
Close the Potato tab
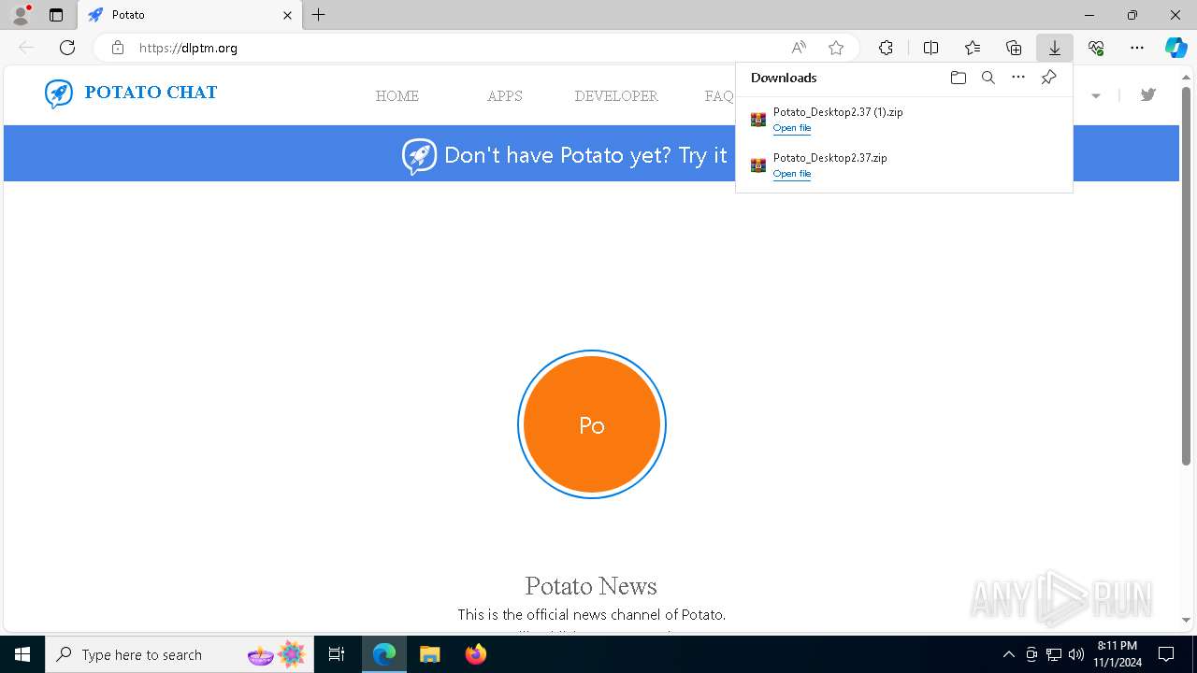point(287,15)
